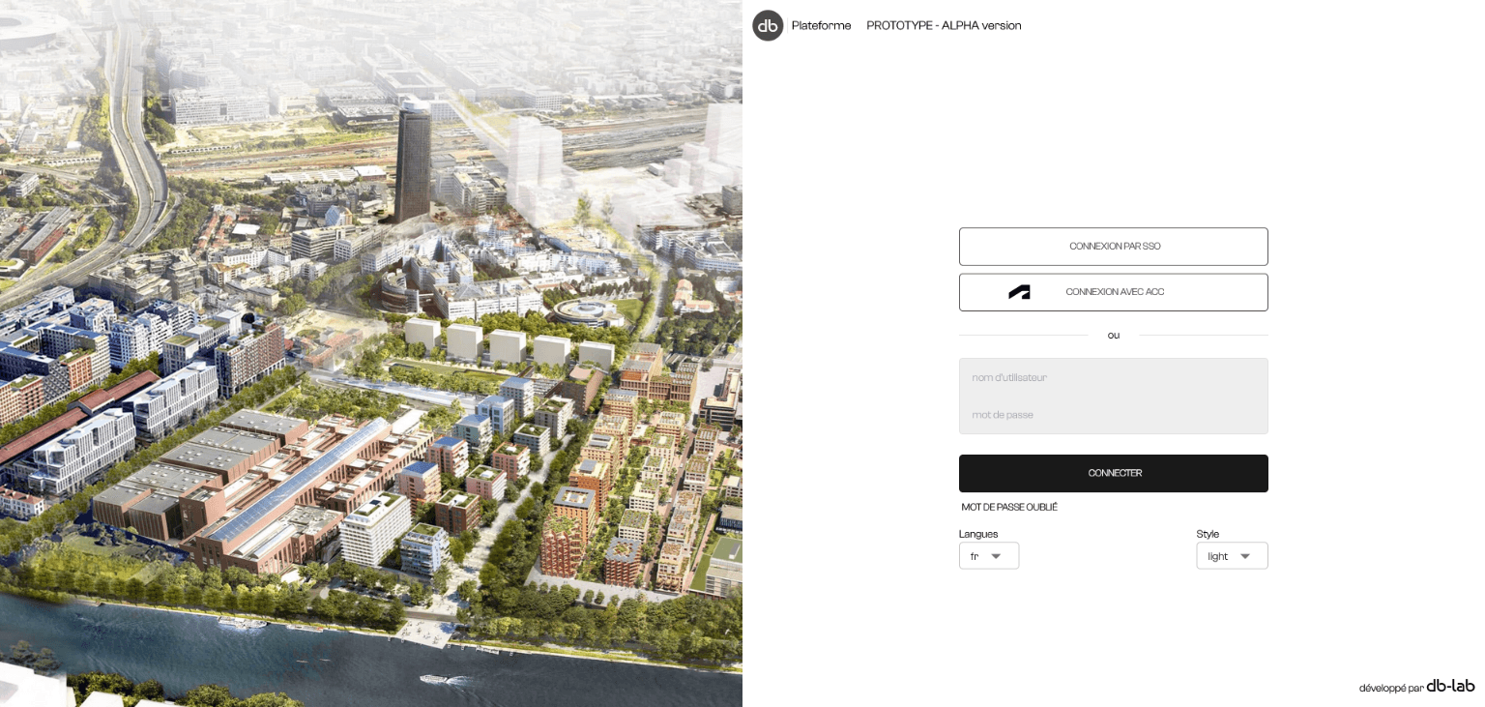Click the Langues label text
Viewport: 1485px width, 707px height.
pyautogui.click(x=978, y=534)
